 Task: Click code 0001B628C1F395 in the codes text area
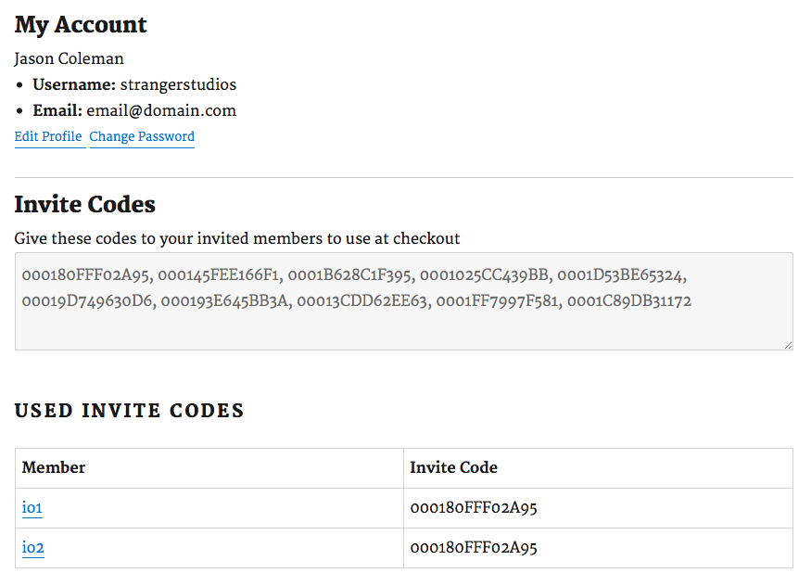[350, 275]
